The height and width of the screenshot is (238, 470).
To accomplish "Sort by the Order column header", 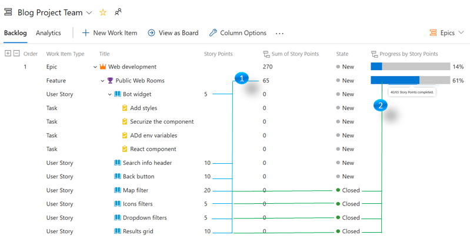I will 31,54.
